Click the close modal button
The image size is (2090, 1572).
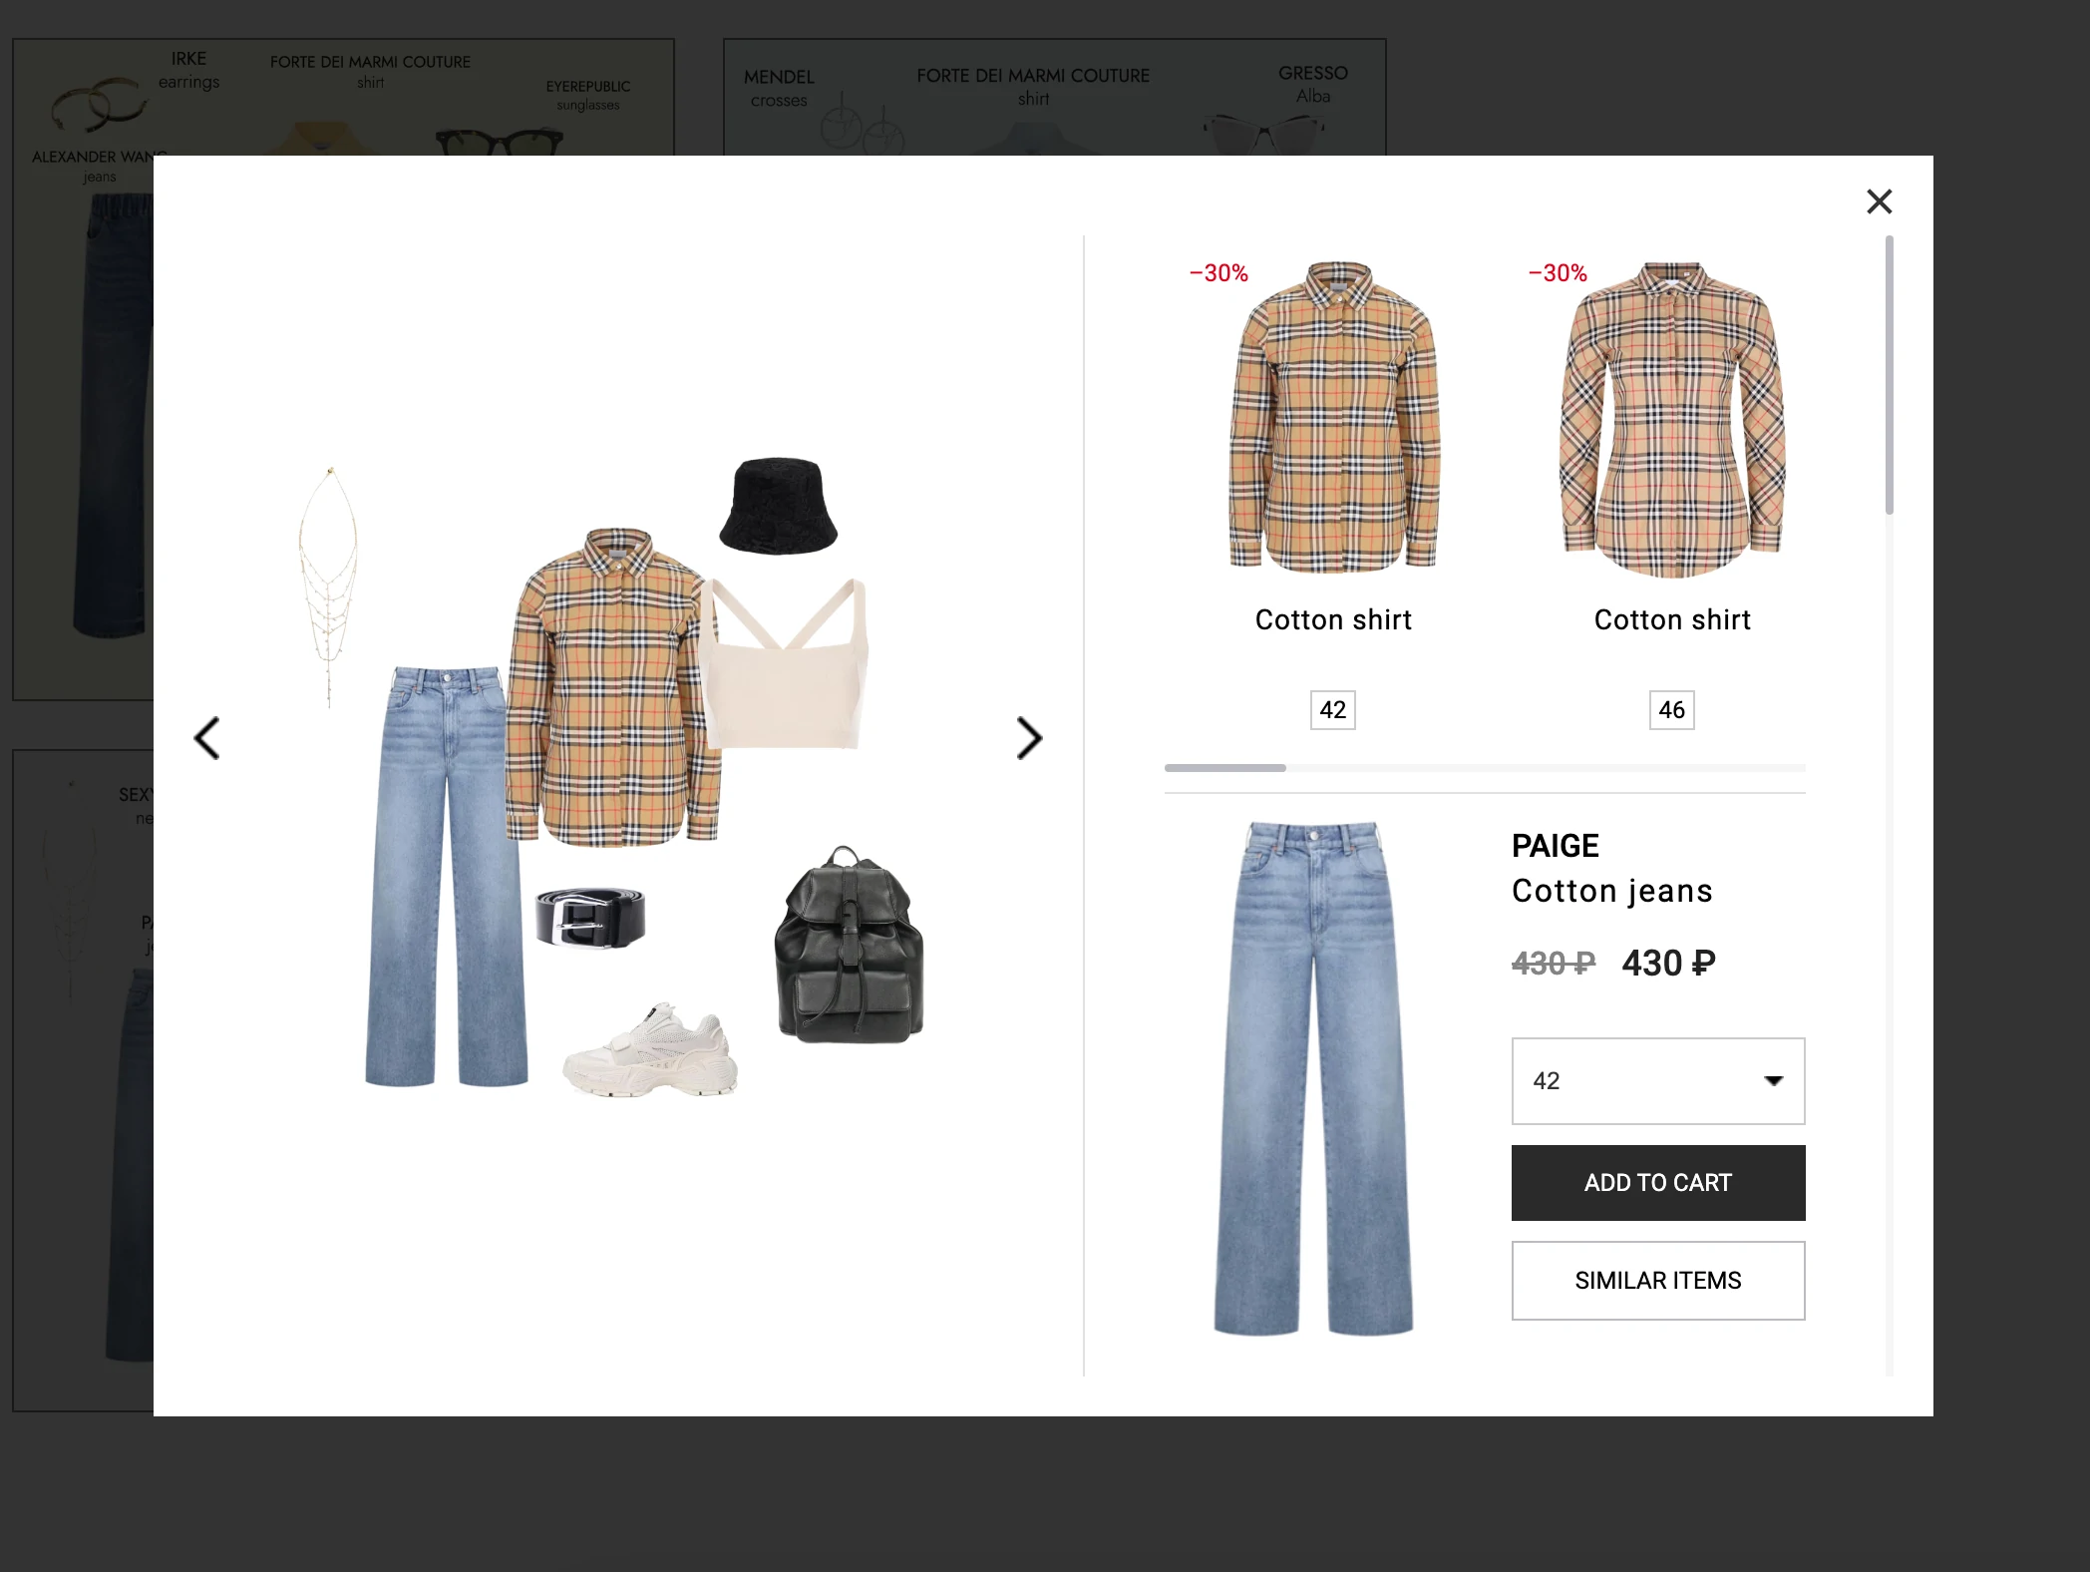pos(1879,199)
